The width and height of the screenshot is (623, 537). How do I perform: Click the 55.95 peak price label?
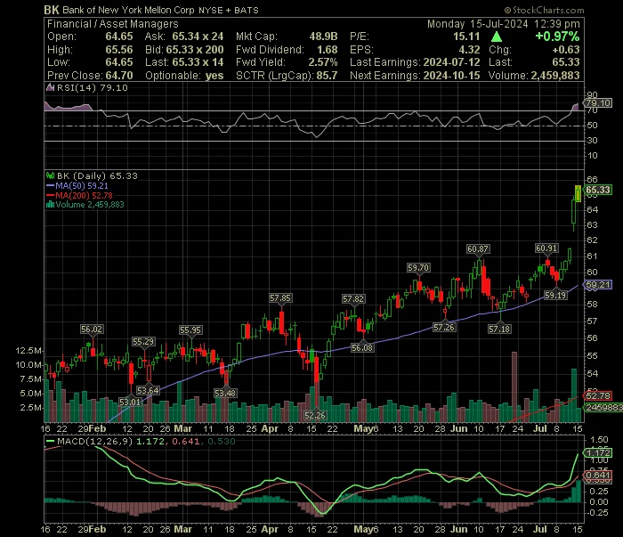pyautogui.click(x=190, y=330)
